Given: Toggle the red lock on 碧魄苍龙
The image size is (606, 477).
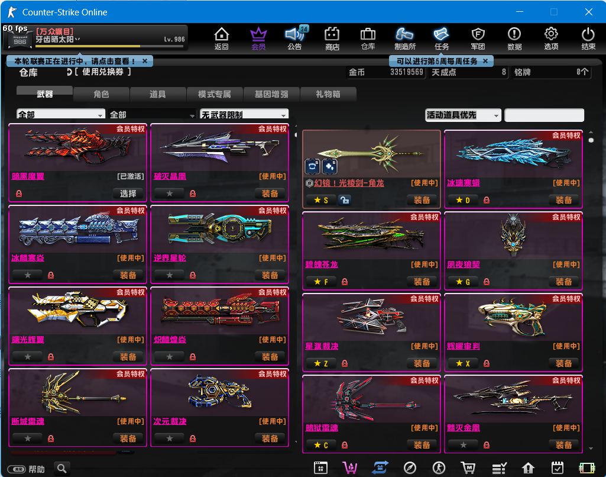Looking at the screenshot, I should pos(345,282).
